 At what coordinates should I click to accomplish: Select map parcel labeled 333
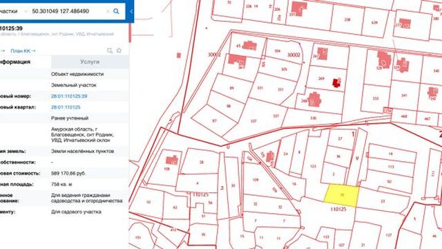[376, 98]
